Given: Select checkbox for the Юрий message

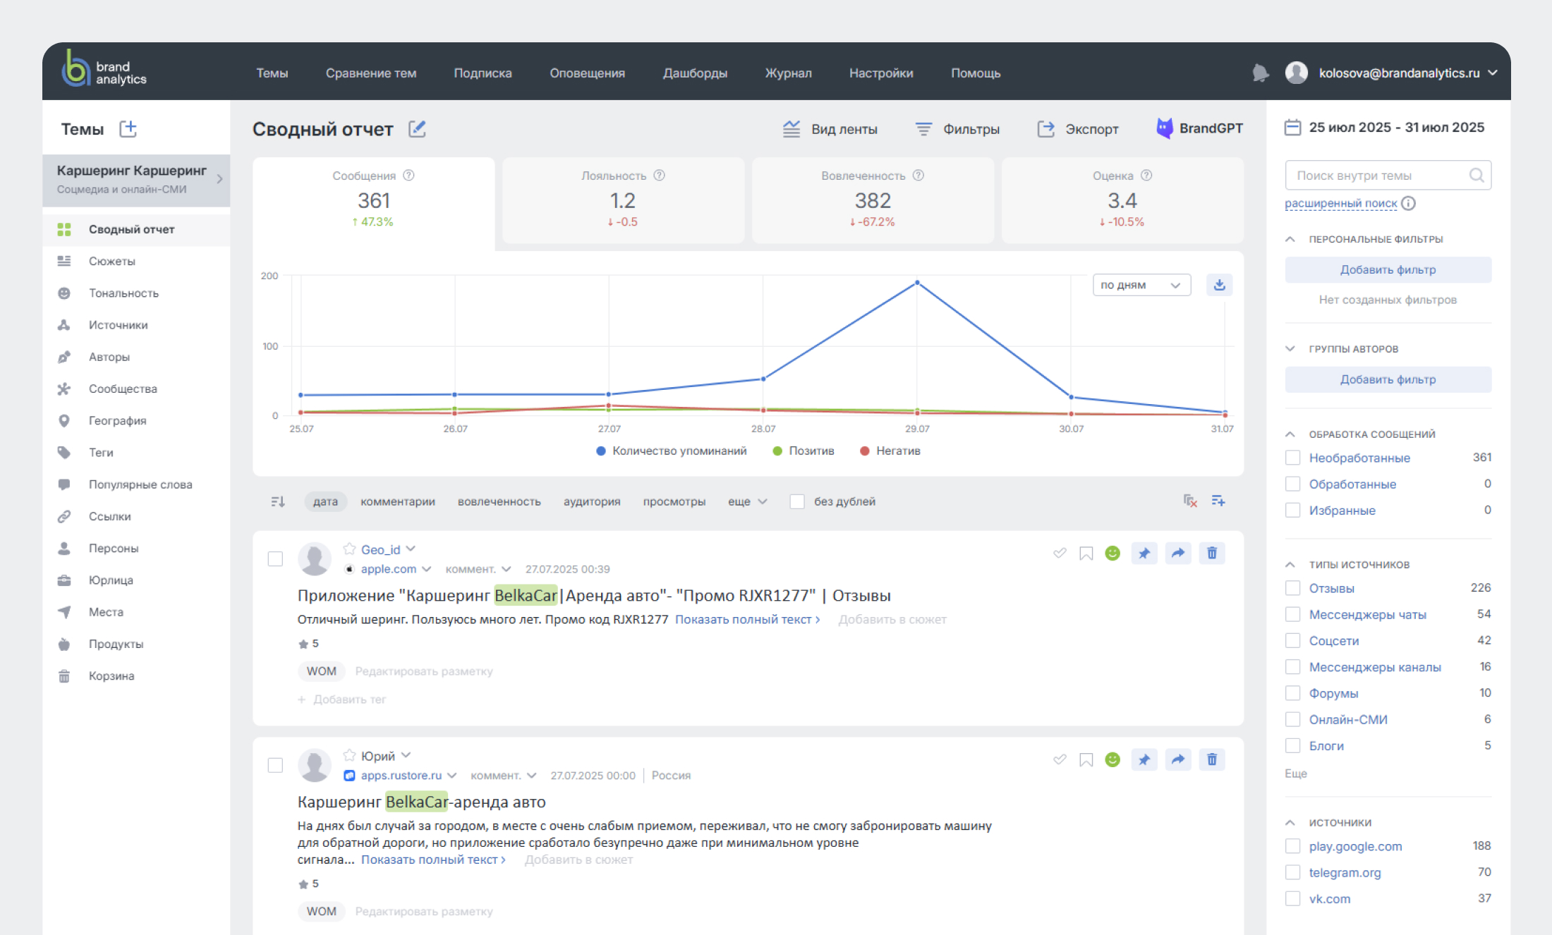Looking at the screenshot, I should pyautogui.click(x=275, y=765).
